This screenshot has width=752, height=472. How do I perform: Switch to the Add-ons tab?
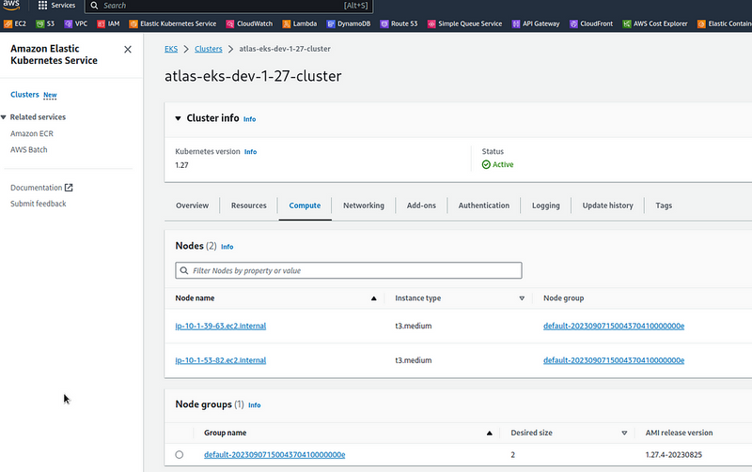click(x=421, y=206)
